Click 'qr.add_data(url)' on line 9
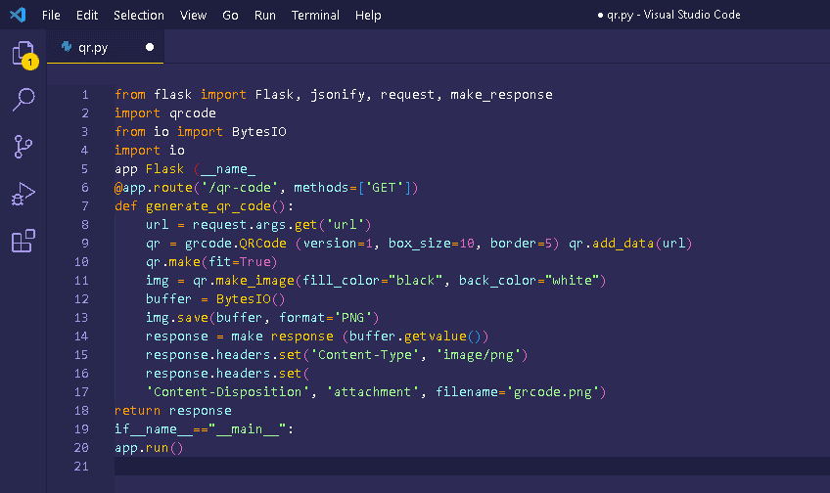Viewport: 830px width, 493px height. pyautogui.click(x=630, y=244)
